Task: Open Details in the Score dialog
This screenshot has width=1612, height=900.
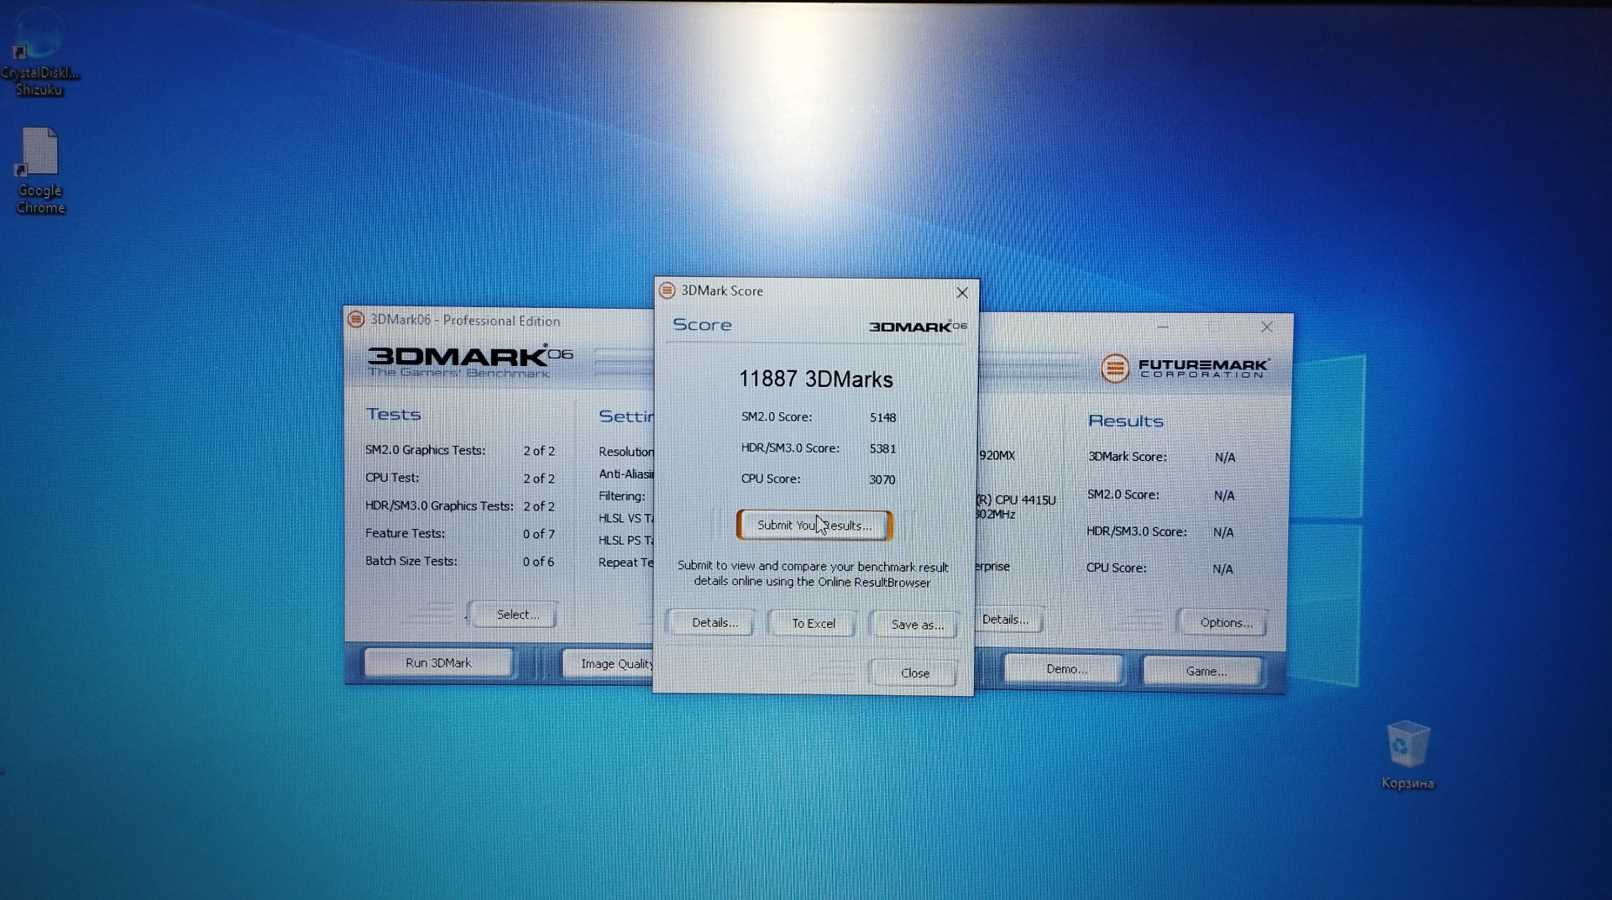Action: (x=714, y=623)
